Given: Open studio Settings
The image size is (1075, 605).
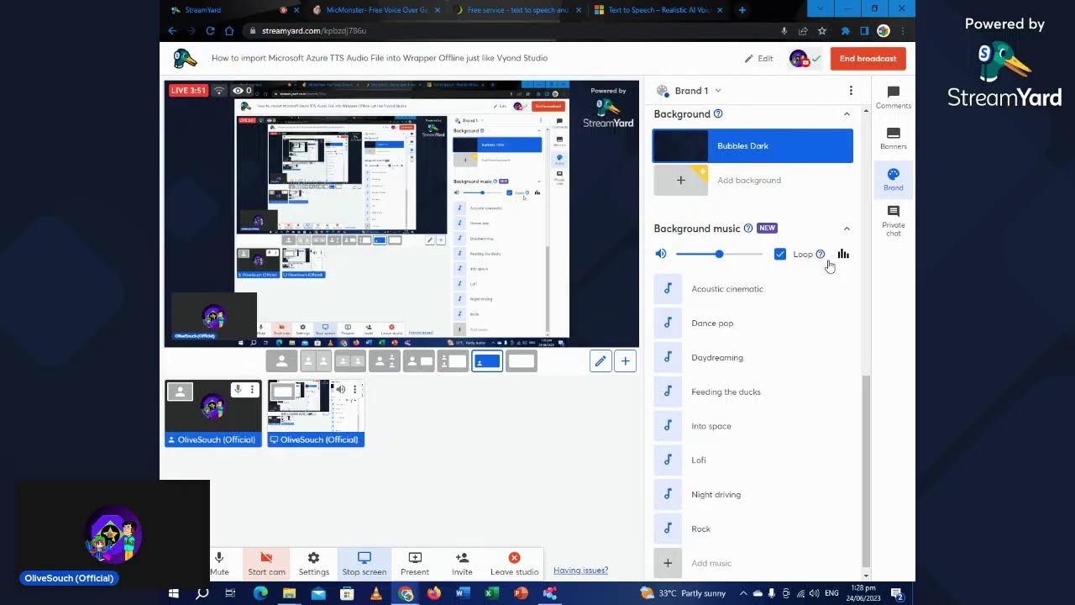Looking at the screenshot, I should click(x=313, y=563).
